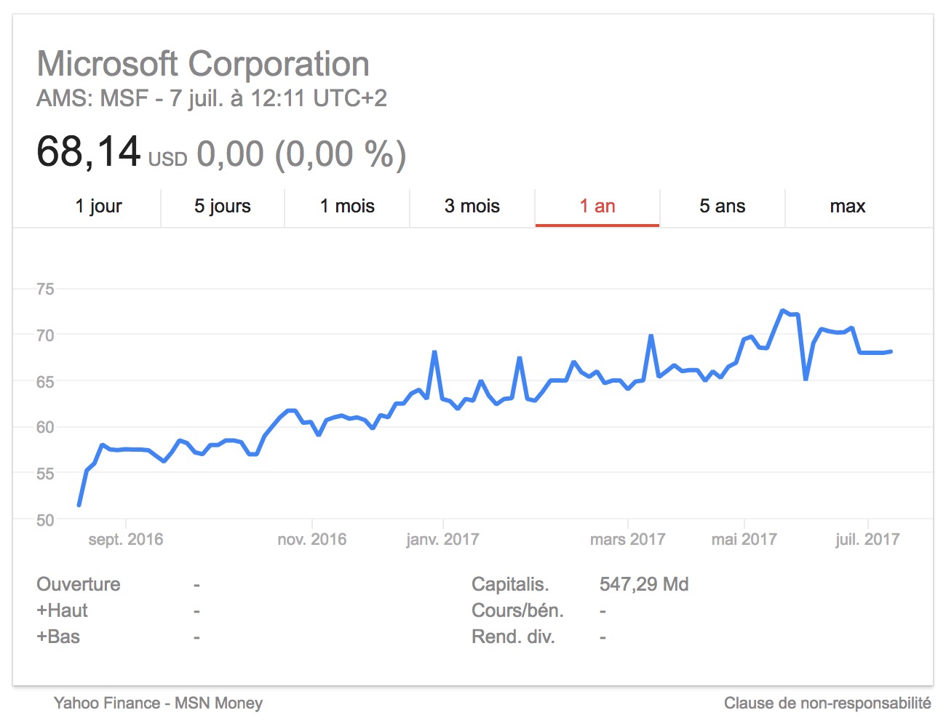Viewport: 946px width, 726px height.
Task: Open the Yahoo Finance source link
Action: 106,703
